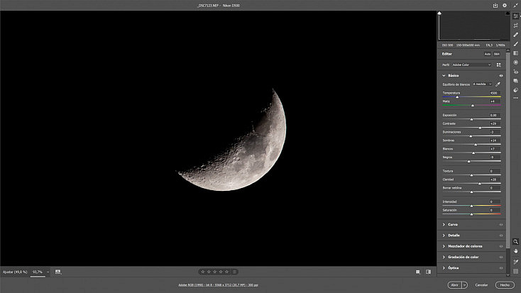The height and width of the screenshot is (293, 521).
Task: Click the Temperatura slider handle
Action: tap(457, 97)
